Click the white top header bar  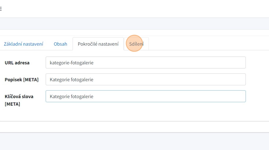134,9
